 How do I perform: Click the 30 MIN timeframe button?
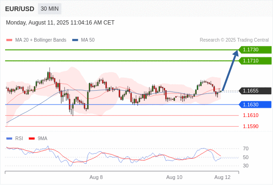pos(50,9)
